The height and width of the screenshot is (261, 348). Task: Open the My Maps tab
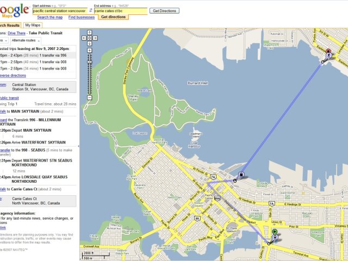pyautogui.click(x=33, y=25)
